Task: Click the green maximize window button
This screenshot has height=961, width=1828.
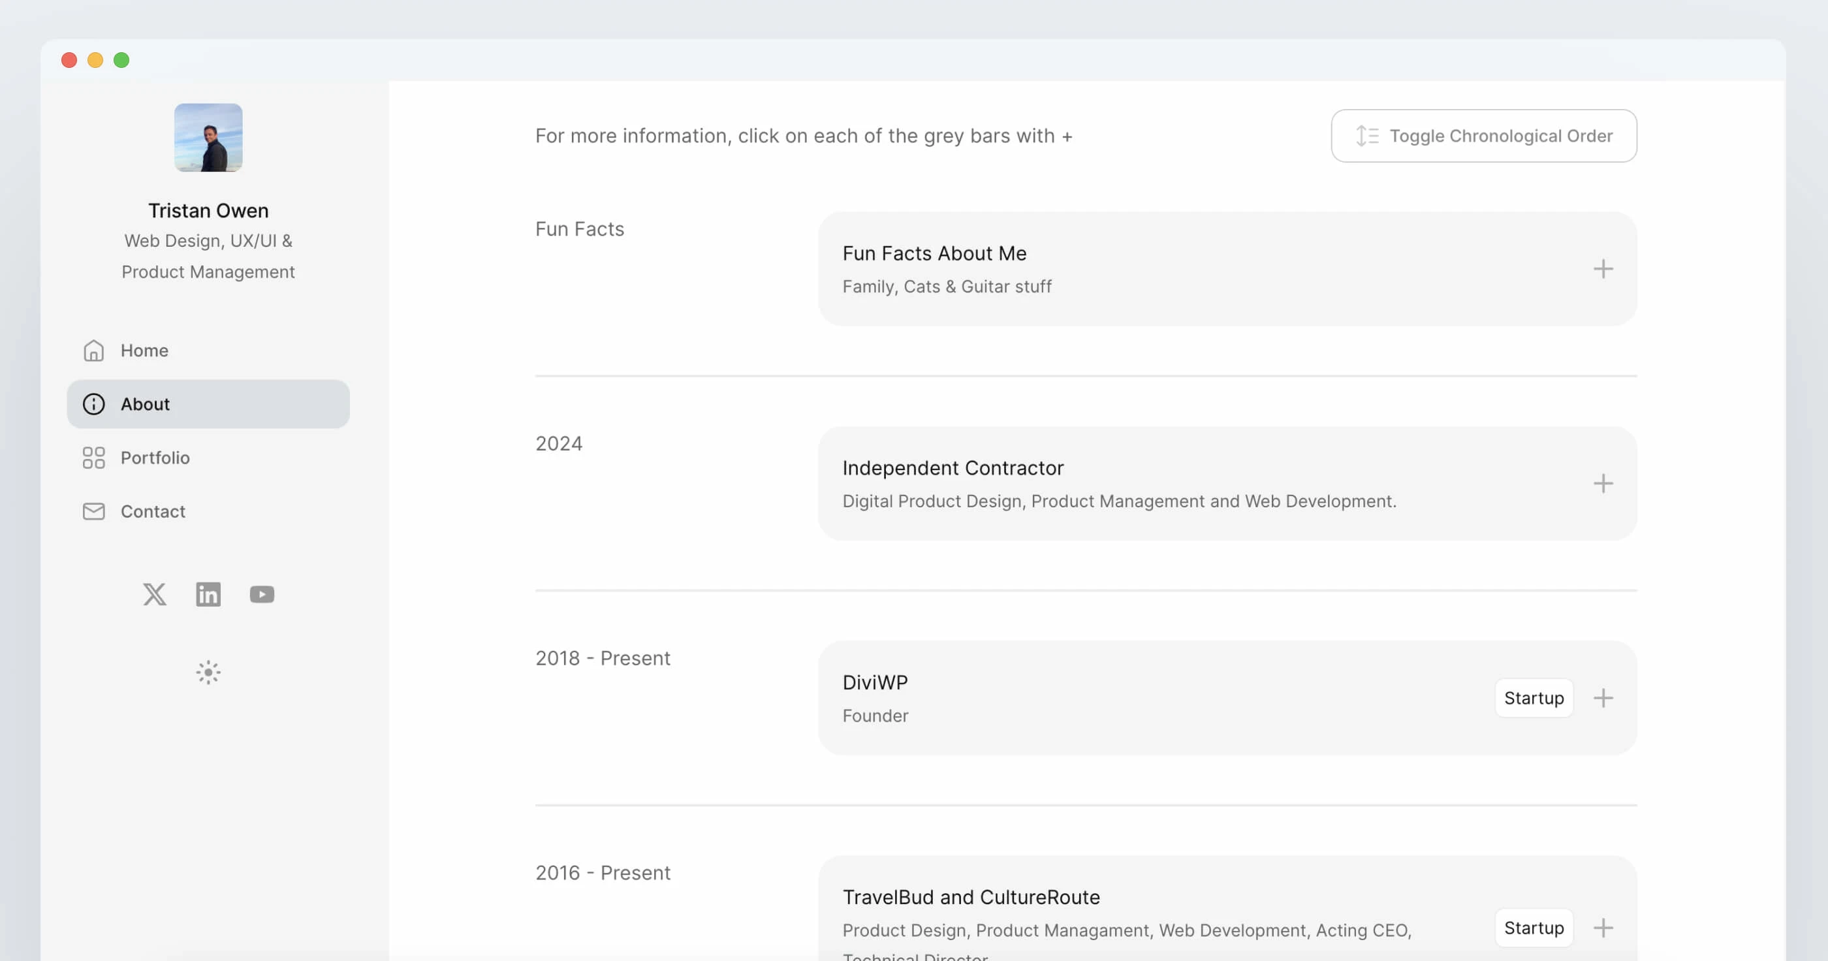Action: 121,60
